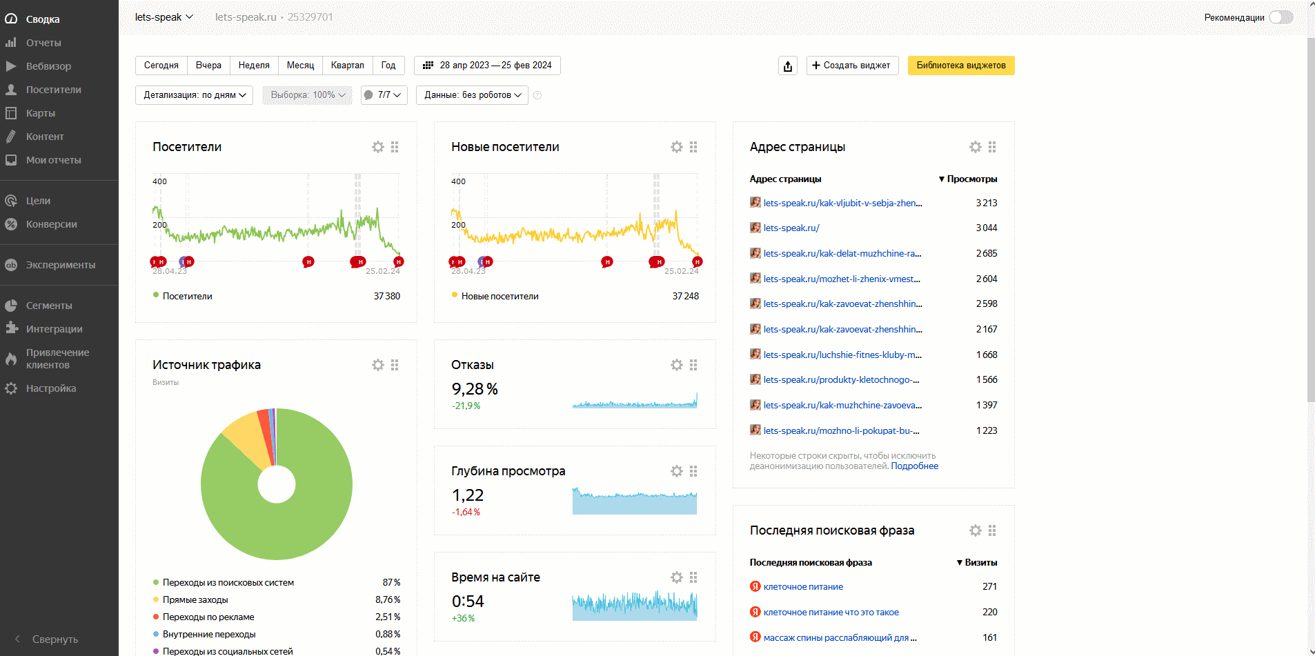The image size is (1315, 656).
Task: Grab the drag handle on Отказы widget
Action: (693, 365)
